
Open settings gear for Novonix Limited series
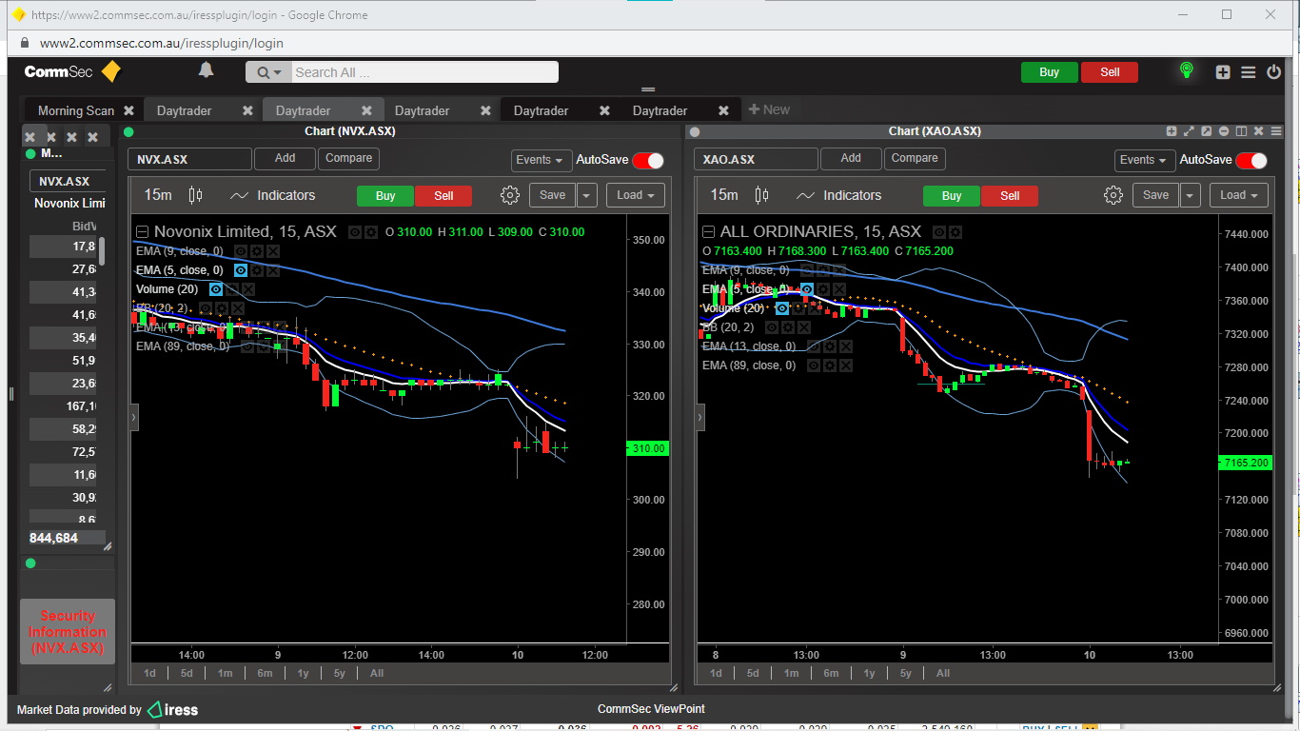[371, 231]
